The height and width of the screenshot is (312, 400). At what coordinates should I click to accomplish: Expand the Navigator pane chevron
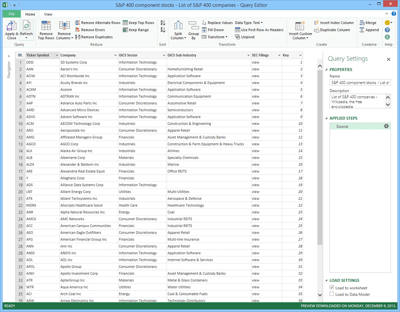coord(9,56)
